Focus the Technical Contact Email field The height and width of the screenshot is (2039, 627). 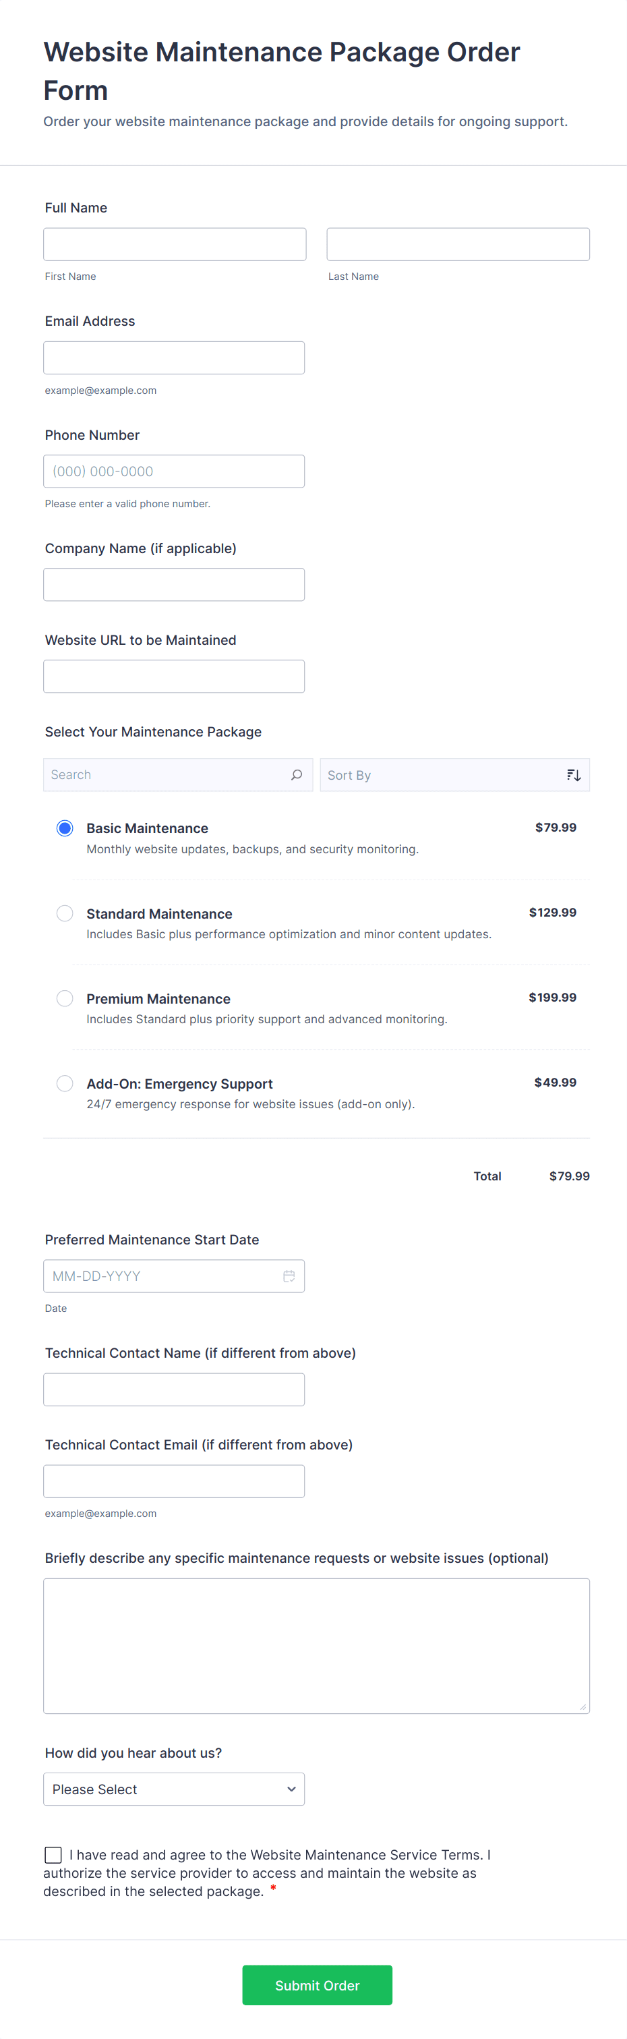(174, 1481)
